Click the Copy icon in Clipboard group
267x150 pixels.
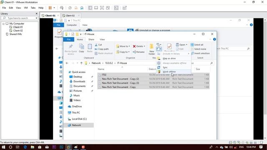[81, 48]
